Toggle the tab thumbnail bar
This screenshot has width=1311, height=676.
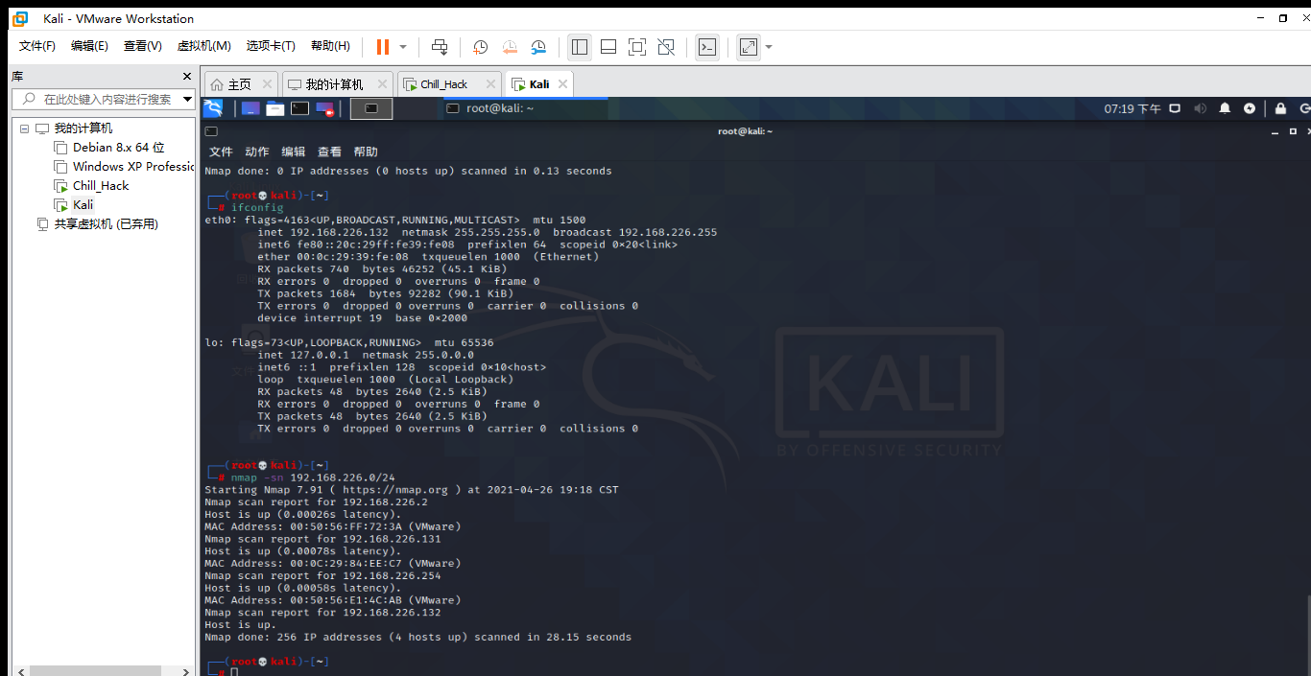pos(608,46)
